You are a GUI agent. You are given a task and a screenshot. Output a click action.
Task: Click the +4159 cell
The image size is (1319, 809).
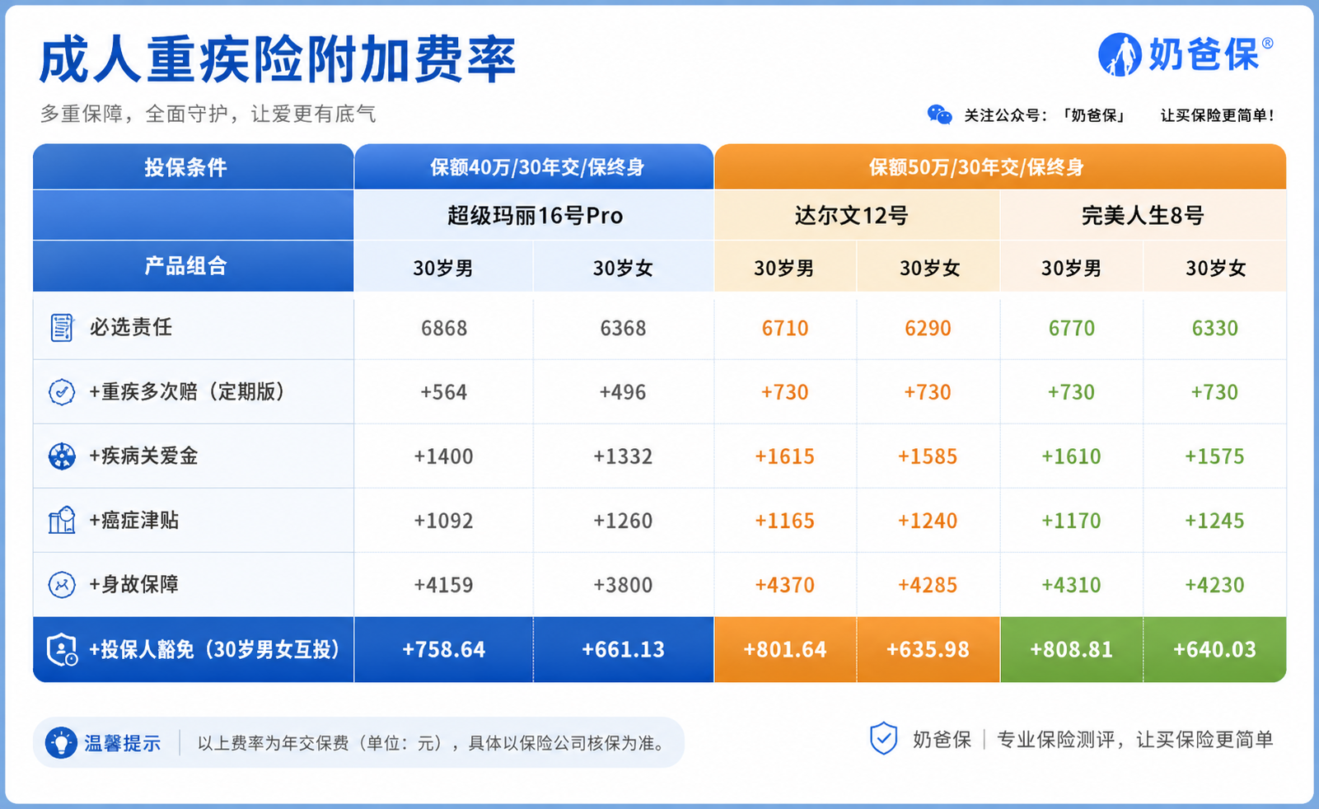444,585
